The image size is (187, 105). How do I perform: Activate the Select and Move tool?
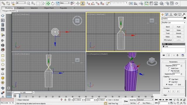pos(48,3)
